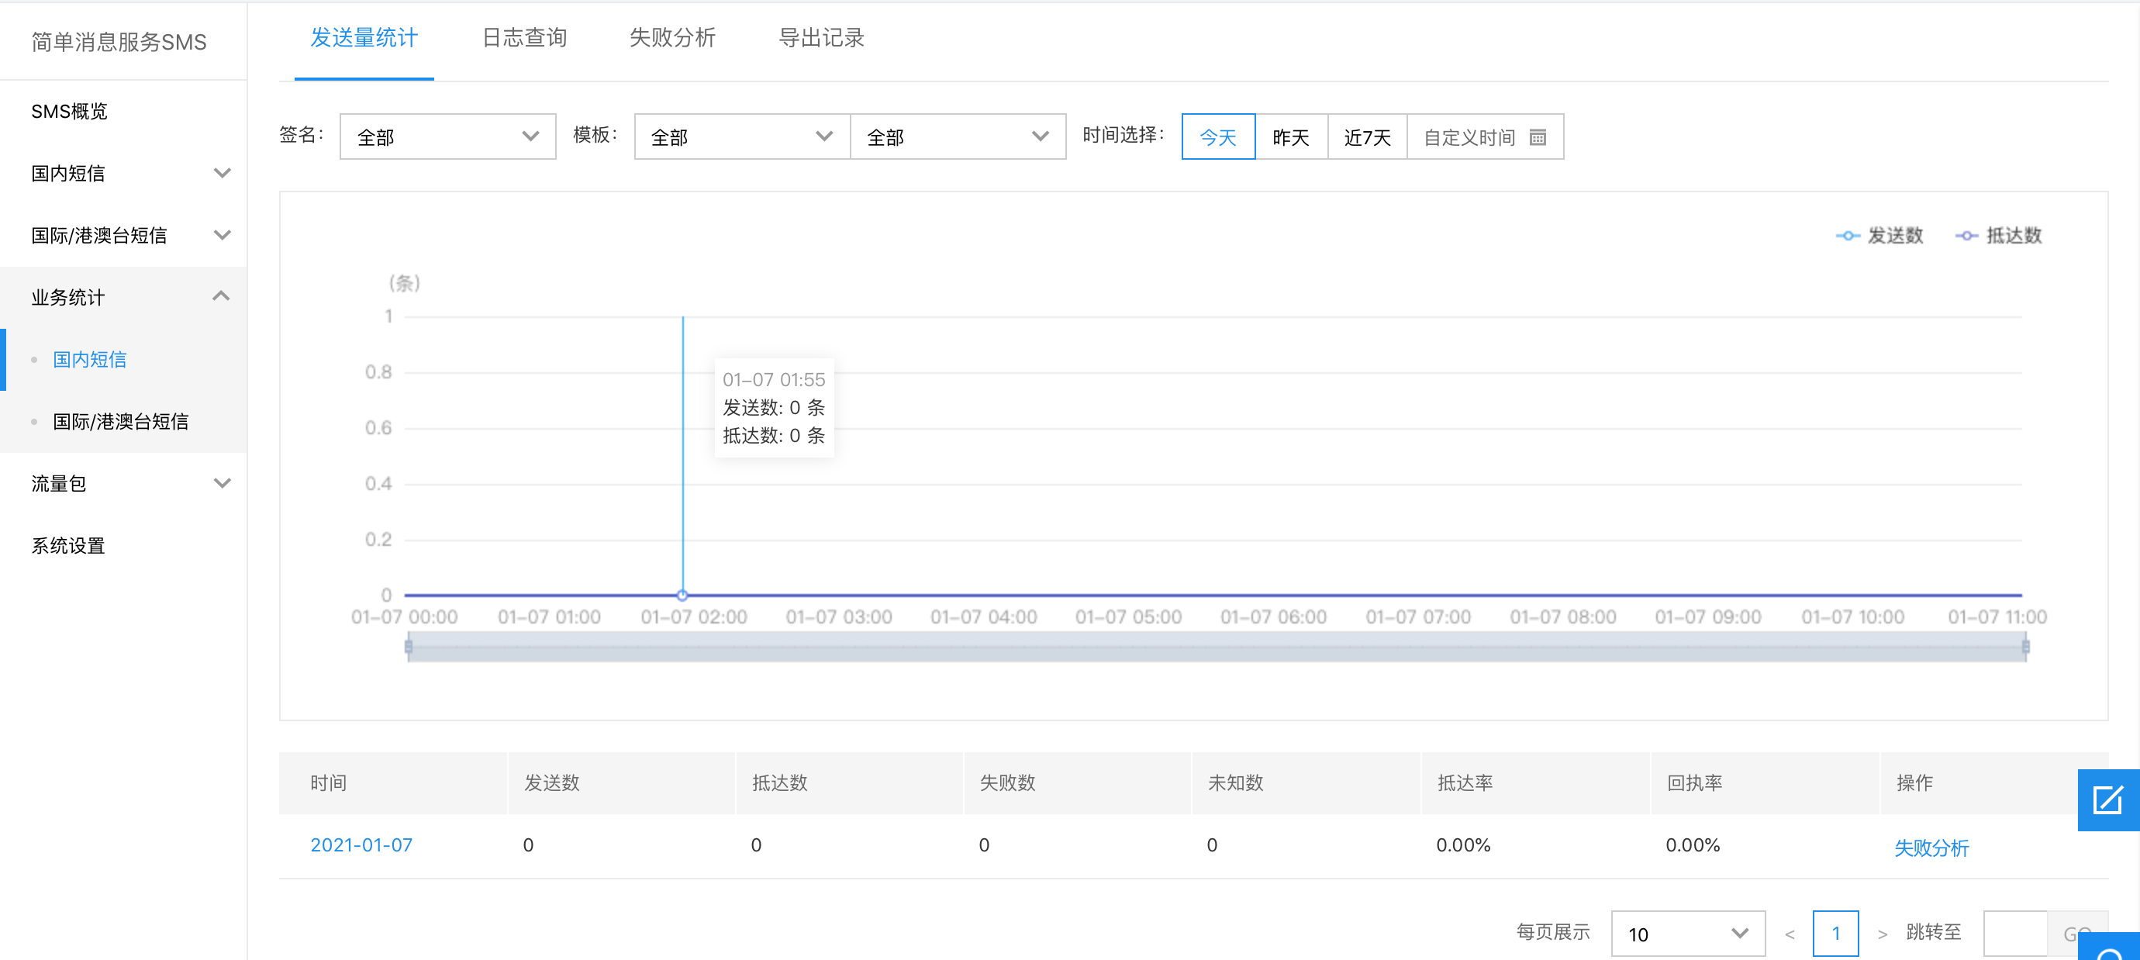
Task: Click the 2021-01-07 date link
Action: click(x=361, y=845)
